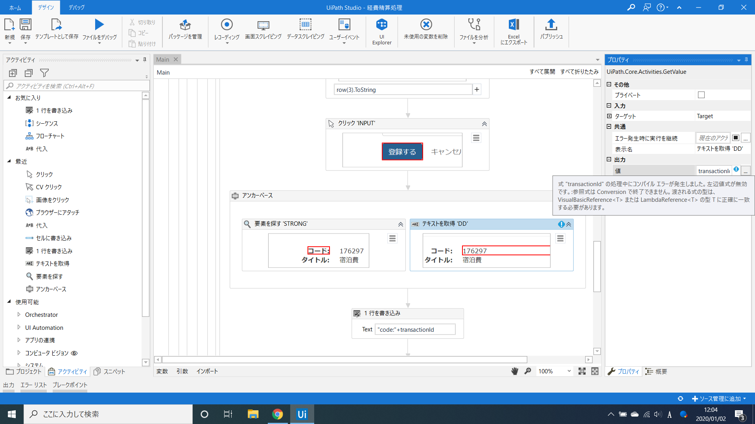The height and width of the screenshot is (424, 755).
Task: Collapse the 最近 tree section
Action: click(x=9, y=161)
